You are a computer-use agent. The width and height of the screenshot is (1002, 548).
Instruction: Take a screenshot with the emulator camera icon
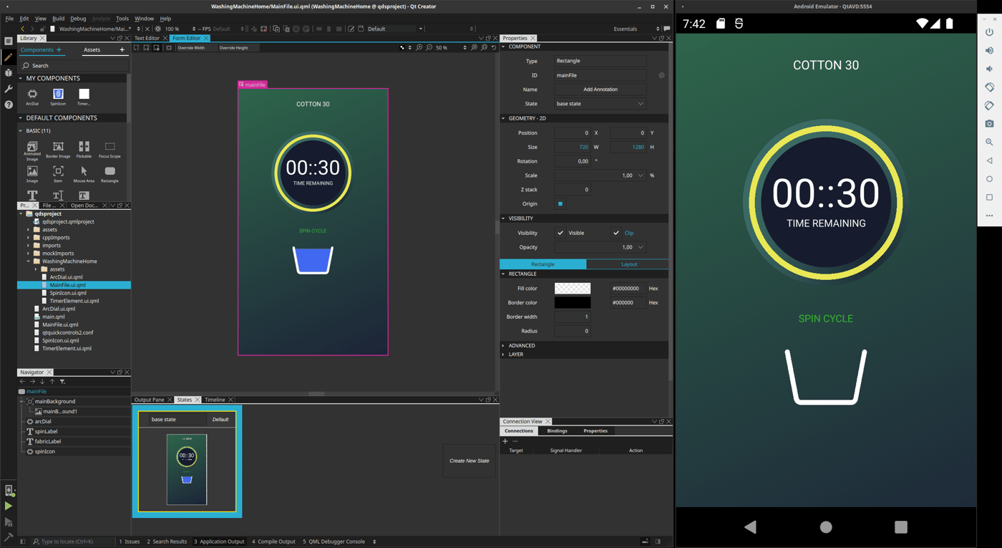pyautogui.click(x=988, y=123)
